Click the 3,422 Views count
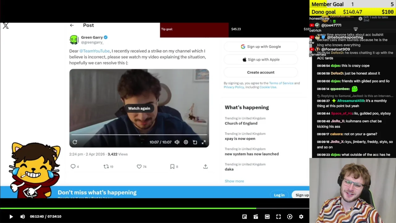 click(118, 154)
